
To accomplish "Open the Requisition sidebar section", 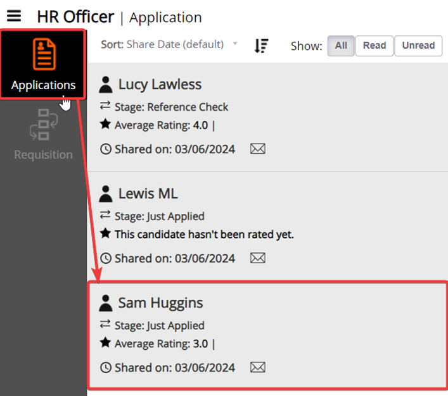I will pyautogui.click(x=44, y=134).
